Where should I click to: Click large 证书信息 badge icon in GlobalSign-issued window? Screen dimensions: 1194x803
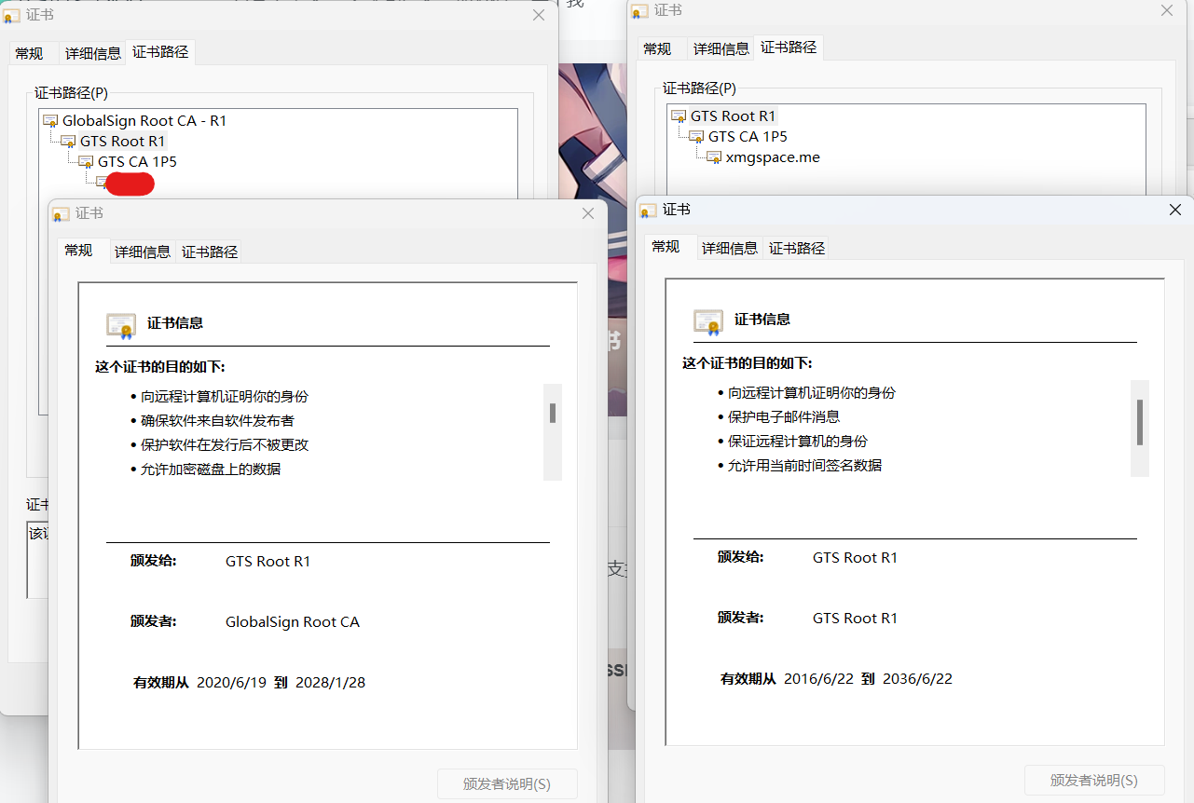coord(121,324)
